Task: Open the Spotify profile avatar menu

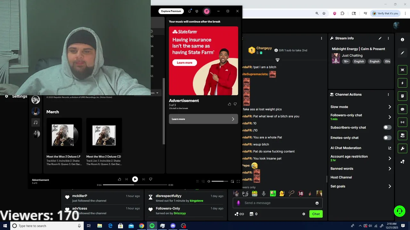Action: coord(207,11)
